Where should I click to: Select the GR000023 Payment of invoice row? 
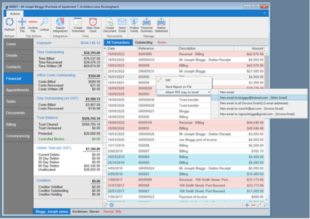pyautogui.click(x=185, y=197)
